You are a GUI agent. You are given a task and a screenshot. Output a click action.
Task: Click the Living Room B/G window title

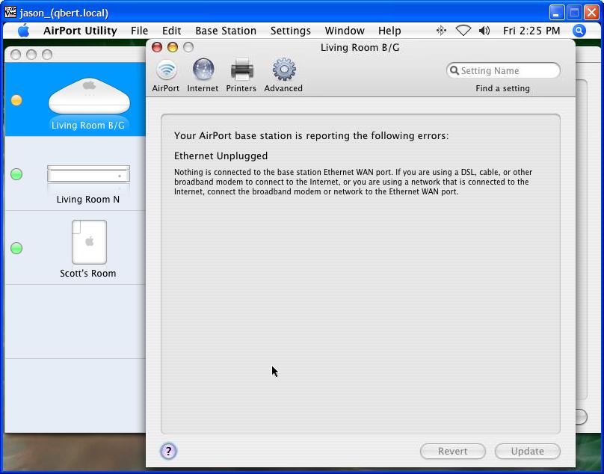(x=360, y=47)
